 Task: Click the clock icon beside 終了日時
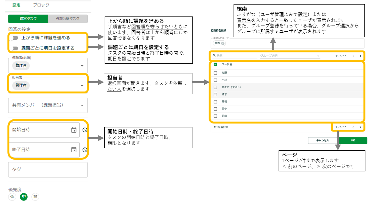point(85,150)
